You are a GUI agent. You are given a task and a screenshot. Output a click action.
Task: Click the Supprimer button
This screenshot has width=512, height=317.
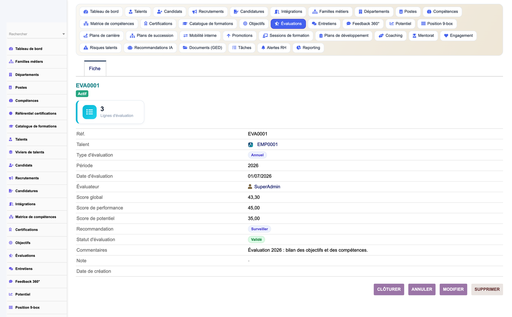coord(487,289)
